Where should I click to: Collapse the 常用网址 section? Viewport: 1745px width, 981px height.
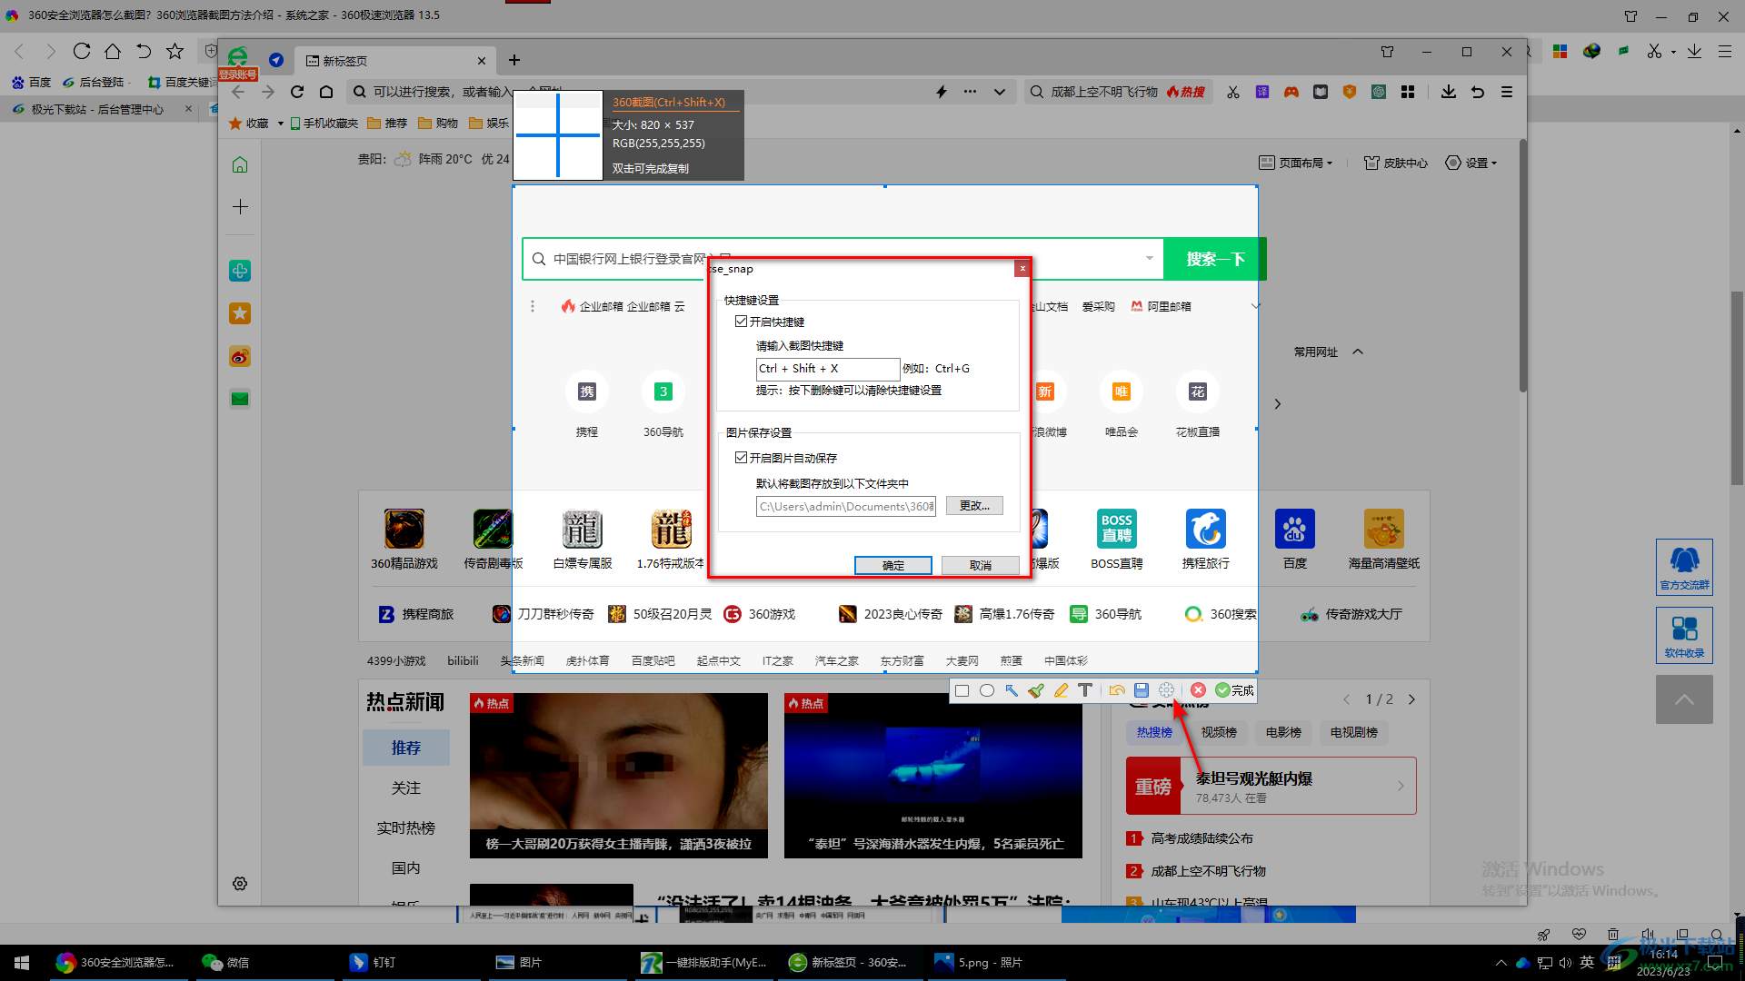pos(1358,352)
